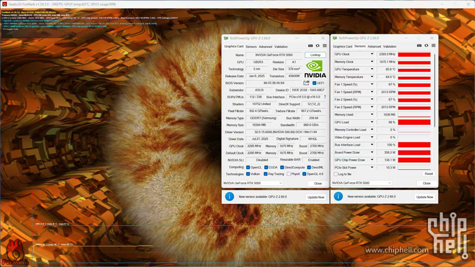
Task: Toggle OpenCL checkbox
Action: click(248, 167)
